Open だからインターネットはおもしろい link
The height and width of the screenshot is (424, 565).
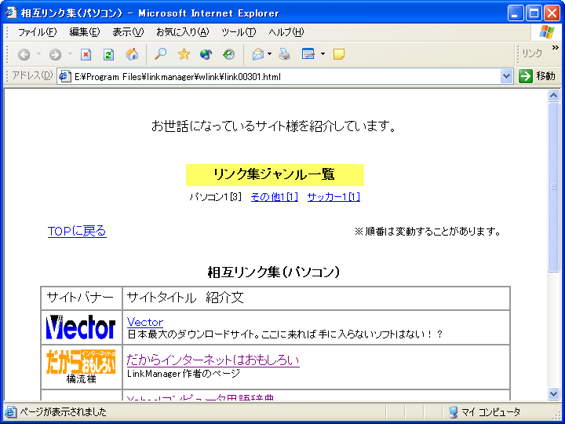tap(213, 360)
